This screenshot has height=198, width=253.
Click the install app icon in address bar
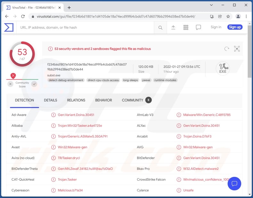click(212, 16)
